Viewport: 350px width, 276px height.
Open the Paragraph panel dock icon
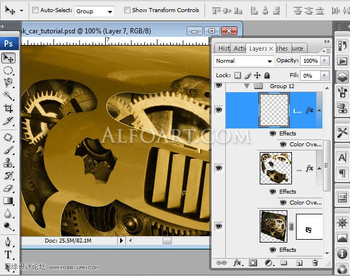point(343,173)
